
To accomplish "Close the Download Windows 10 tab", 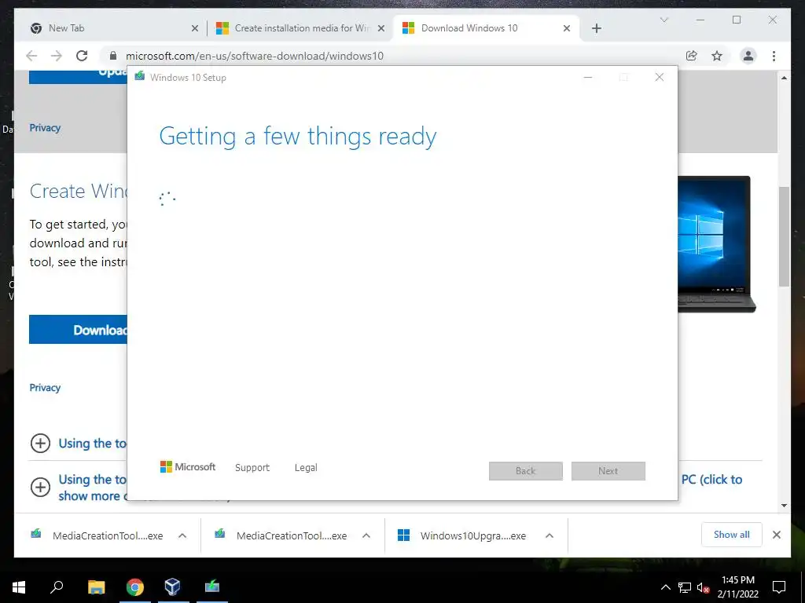I will (566, 28).
